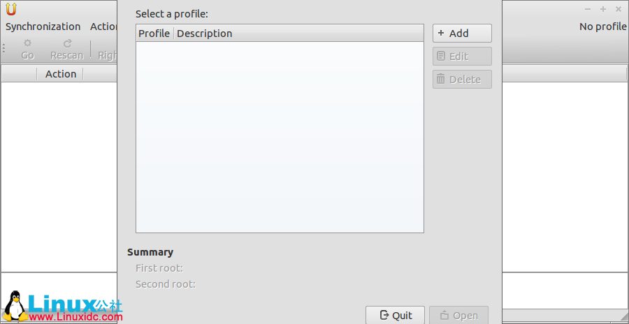629x324 pixels.
Task: Click the trash icon Delete button
Action: [462, 80]
